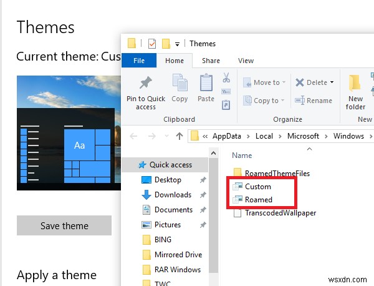374x286 pixels.
Task: Click Windows in the address bar
Action: [x=348, y=136]
